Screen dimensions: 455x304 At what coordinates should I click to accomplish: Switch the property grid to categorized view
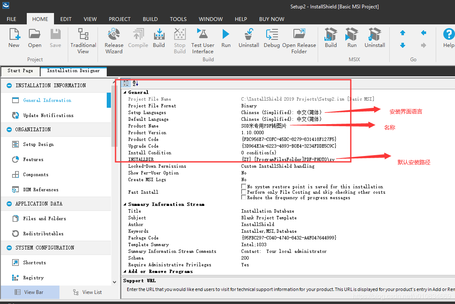tap(126, 83)
